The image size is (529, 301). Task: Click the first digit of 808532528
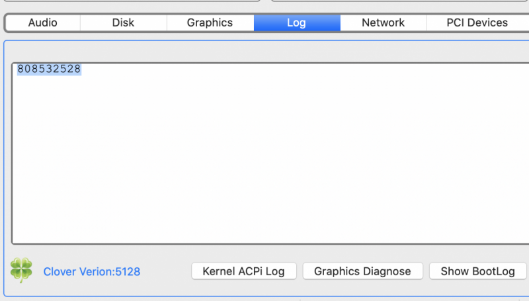coord(20,69)
